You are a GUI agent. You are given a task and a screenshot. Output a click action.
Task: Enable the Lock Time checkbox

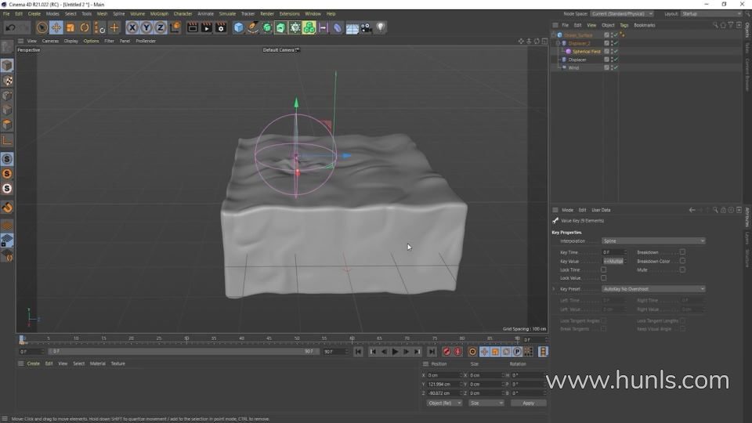603,269
